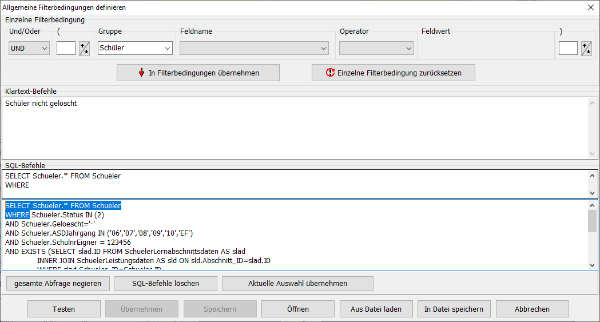Open the Operator dropdown

(376, 49)
